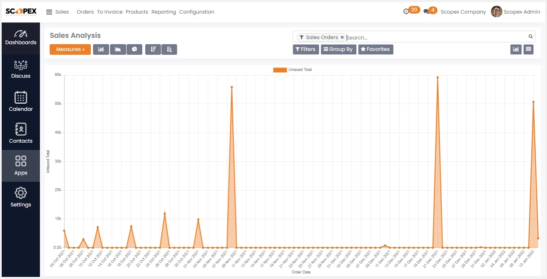
Task: Open the Group By dropdown
Action: [x=338, y=49]
